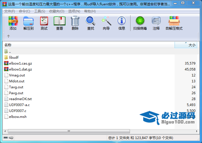Click the Extract To (解压到) icon

point(29,21)
